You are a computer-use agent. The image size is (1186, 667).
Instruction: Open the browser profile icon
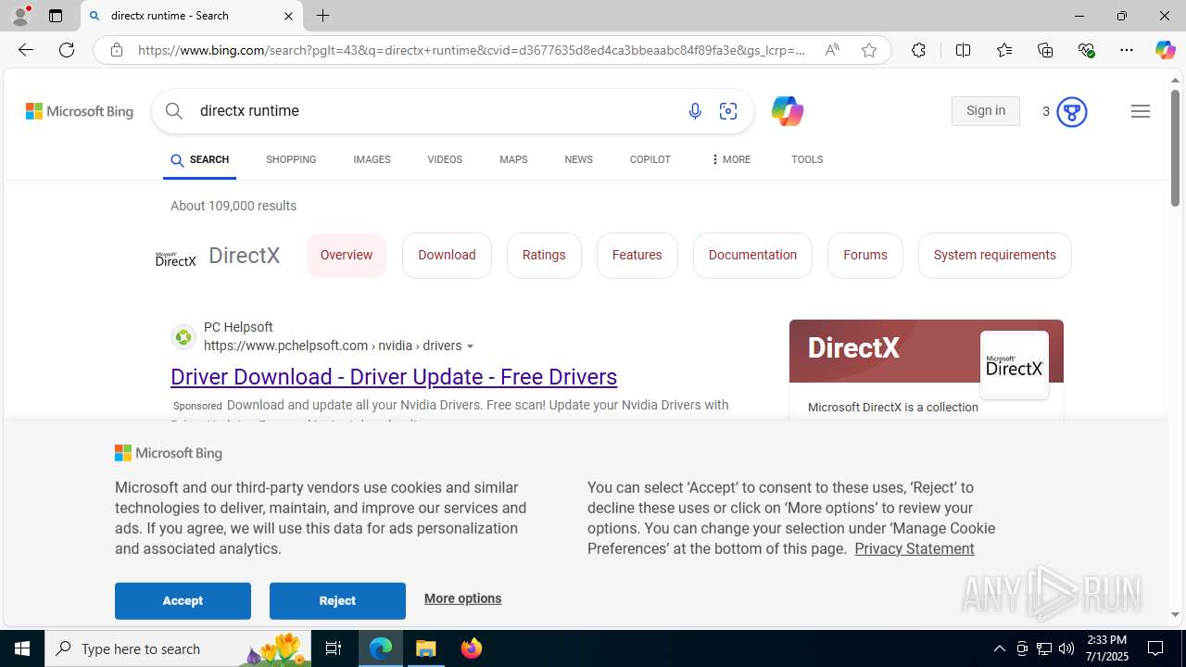click(x=20, y=16)
